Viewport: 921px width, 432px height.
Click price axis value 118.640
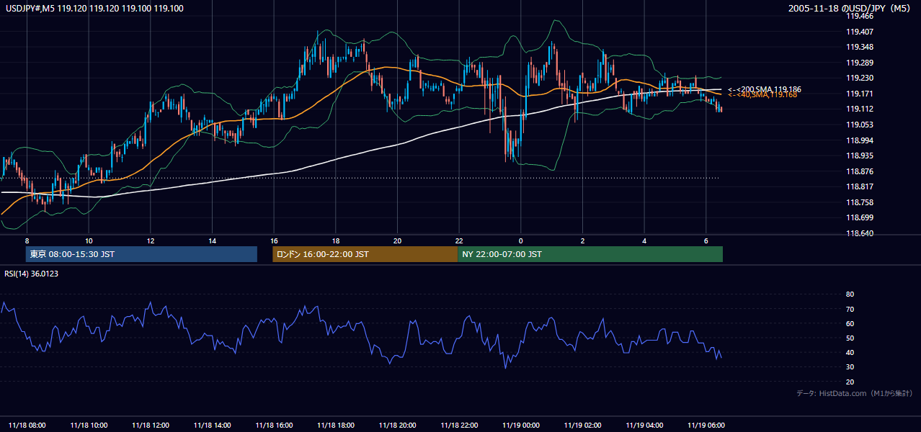(860, 233)
